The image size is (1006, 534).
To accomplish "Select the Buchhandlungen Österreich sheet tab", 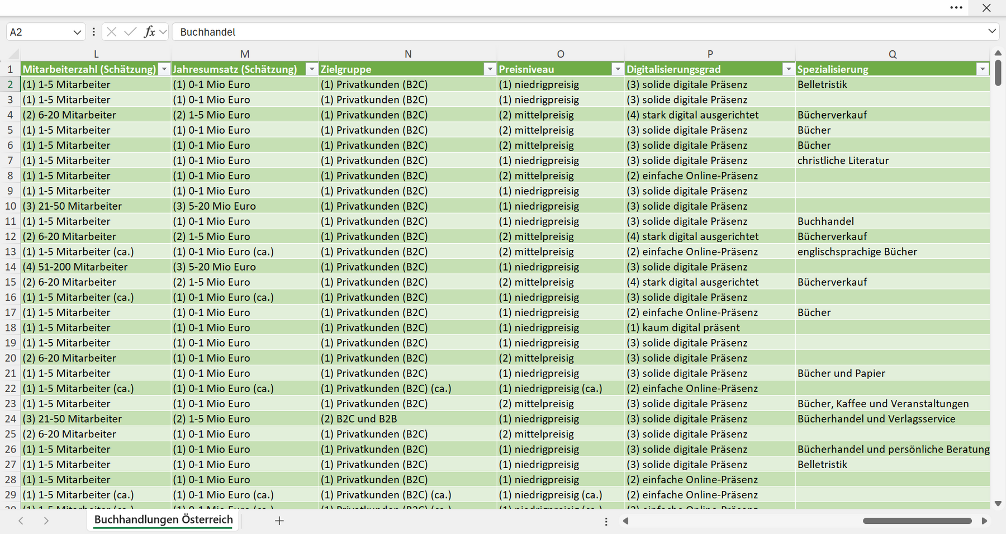I will tap(163, 519).
